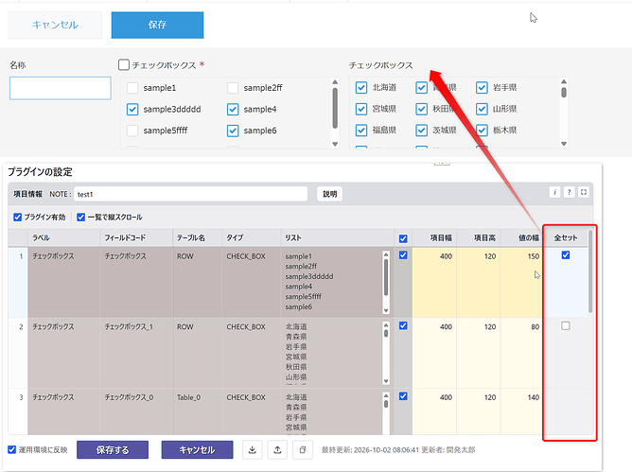
Task: Click the upload icon button
Action: click(x=277, y=449)
